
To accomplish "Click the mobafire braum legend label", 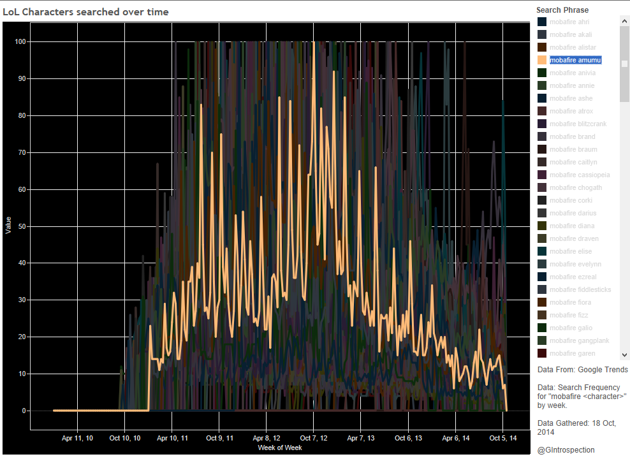I will [x=573, y=149].
